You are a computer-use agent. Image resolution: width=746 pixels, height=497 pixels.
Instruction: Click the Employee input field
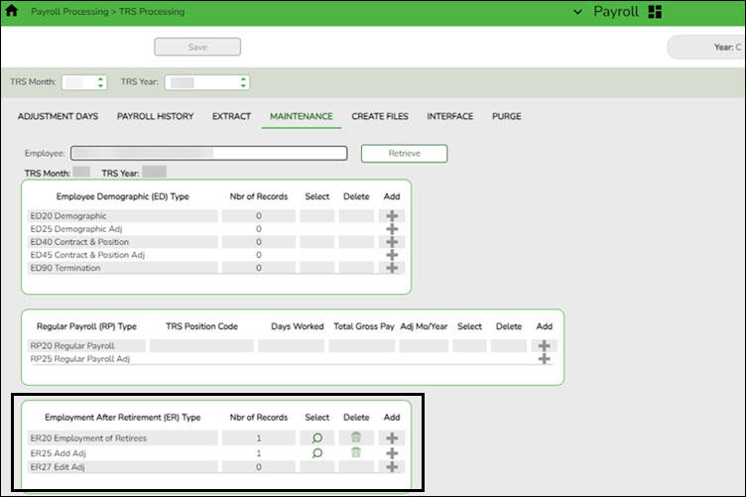[208, 154]
